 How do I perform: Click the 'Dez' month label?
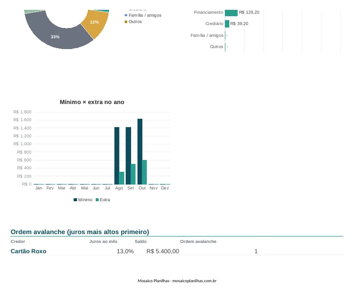165,188
